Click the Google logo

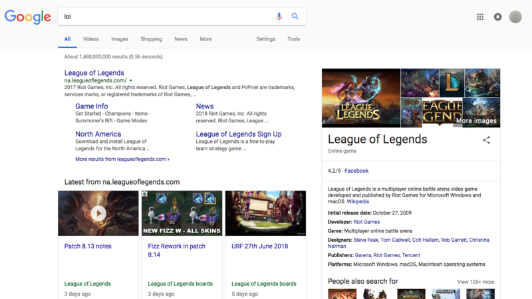[28, 17]
